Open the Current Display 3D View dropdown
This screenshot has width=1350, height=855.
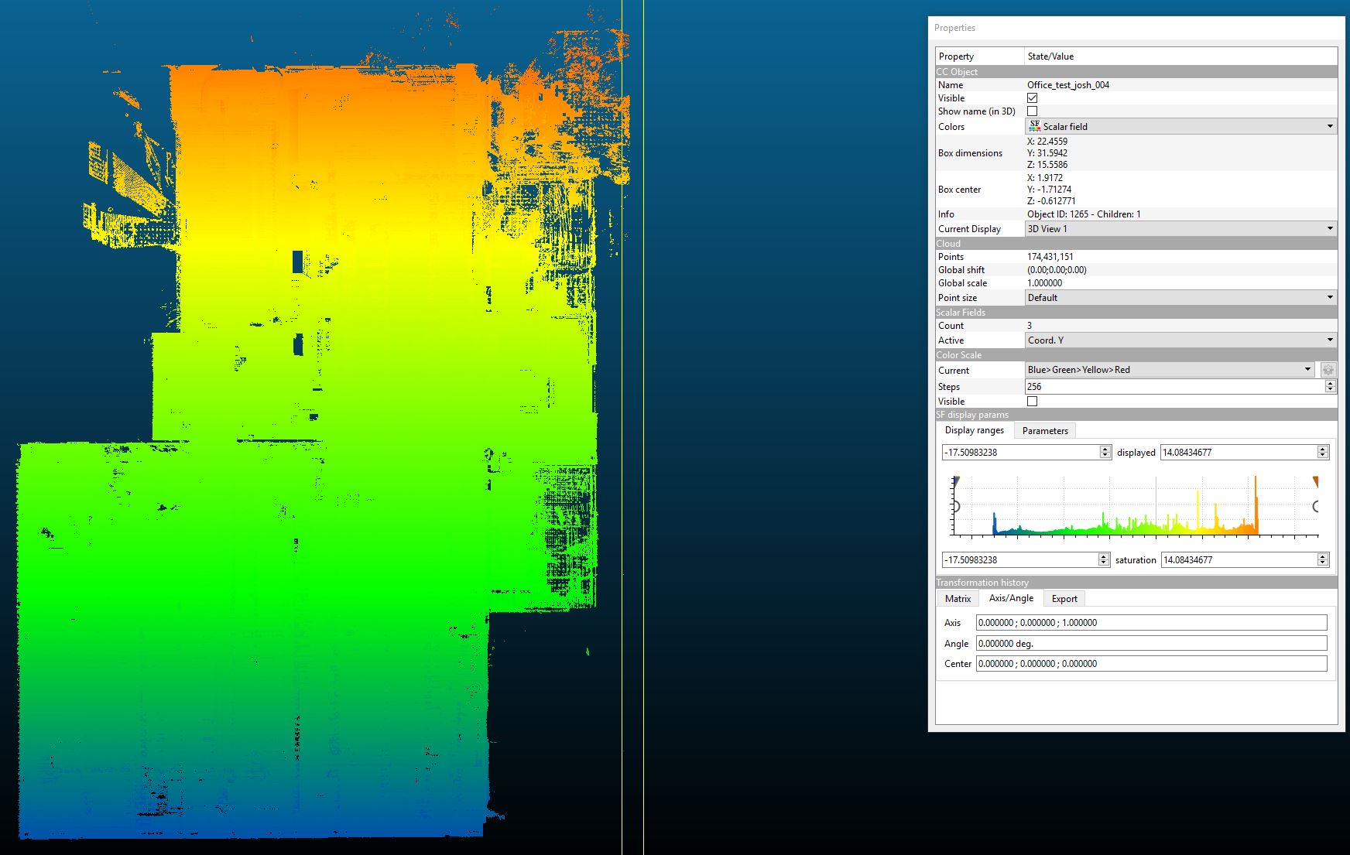[x=1180, y=229]
